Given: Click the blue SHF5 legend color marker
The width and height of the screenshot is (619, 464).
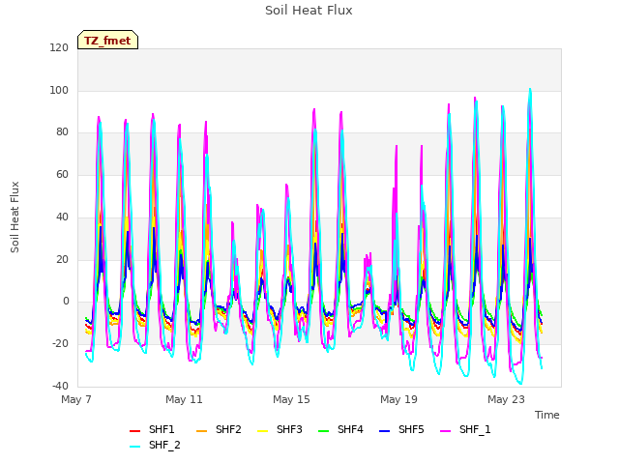Looking at the screenshot, I should coord(385,431).
